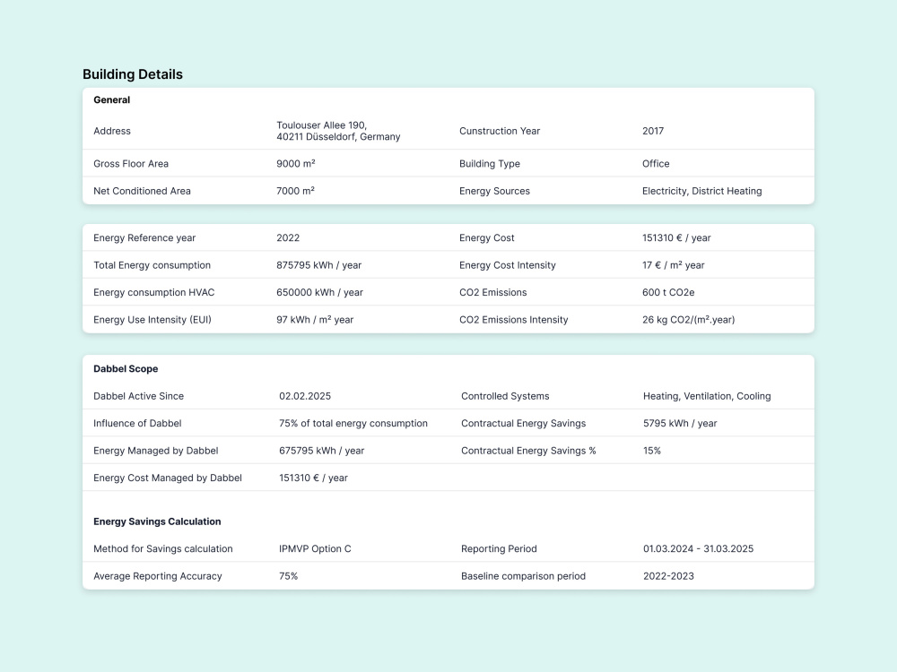Select the 'Reporting Period' label

[499, 549]
